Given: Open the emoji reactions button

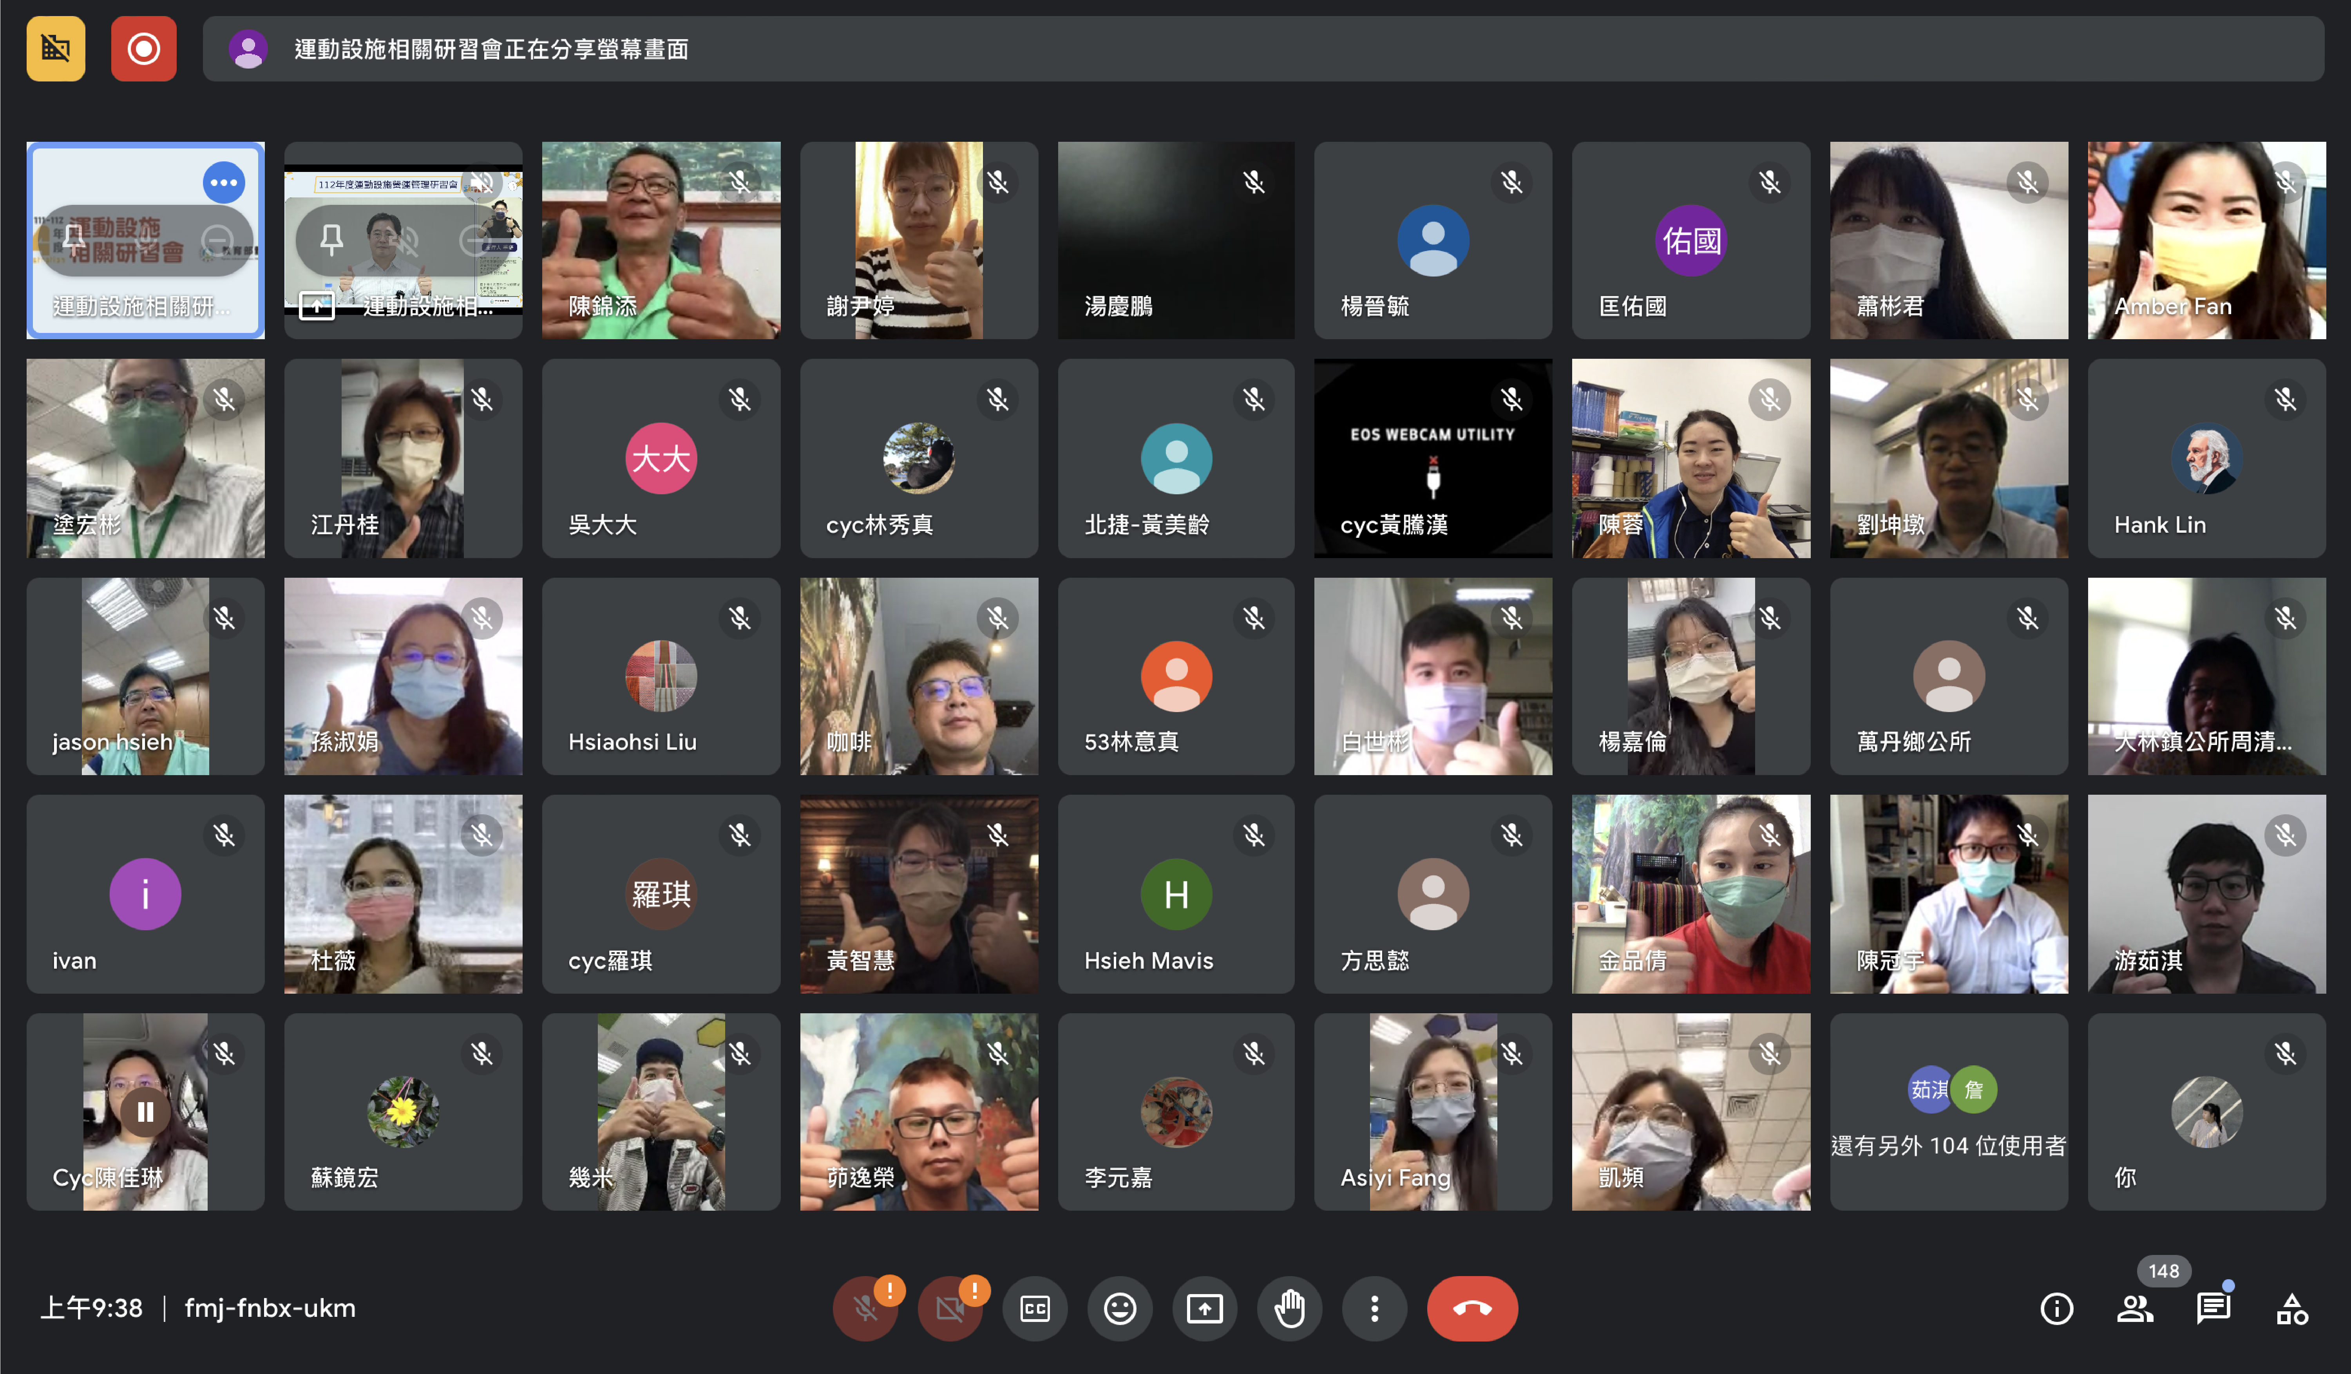Looking at the screenshot, I should pyautogui.click(x=1120, y=1308).
